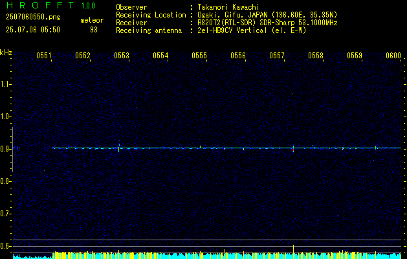Click the "Receiver" field label
This screenshot has width=407, height=259.
(131, 23)
